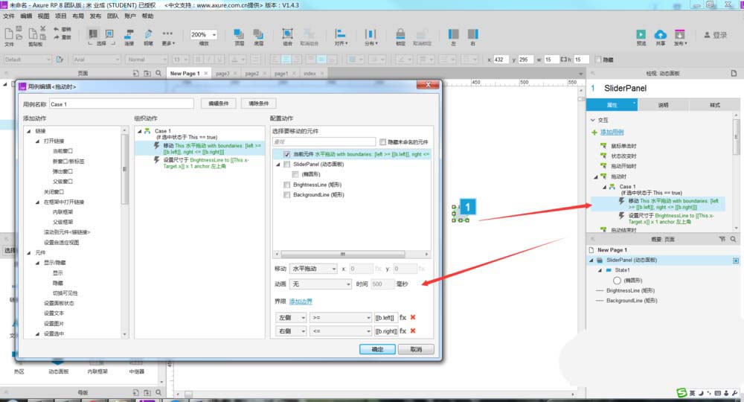Group selected widgets (组合 icon)
Viewport: 744px width, 402px height.
point(287,33)
